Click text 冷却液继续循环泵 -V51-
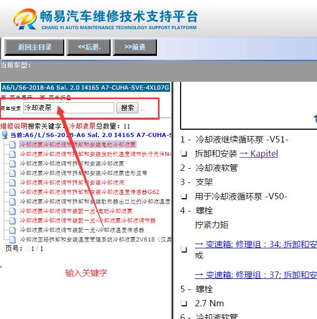 [242, 140]
